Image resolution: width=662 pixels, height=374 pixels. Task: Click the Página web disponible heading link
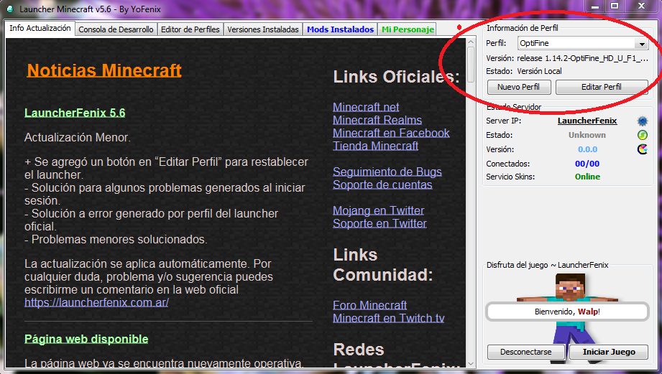click(86, 339)
